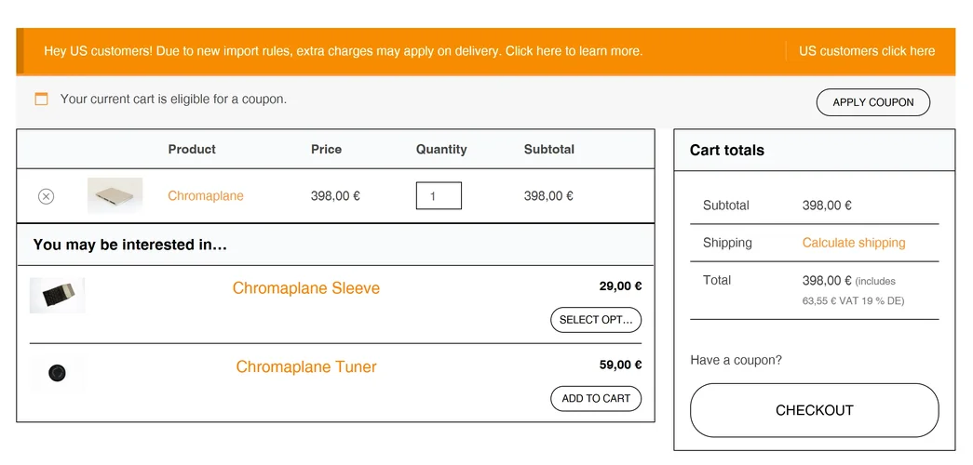Click 'US customers click here' banner link
The image size is (973, 465).
click(867, 51)
